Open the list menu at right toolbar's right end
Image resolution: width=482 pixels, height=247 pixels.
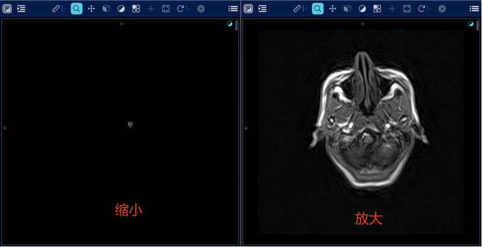click(474, 9)
